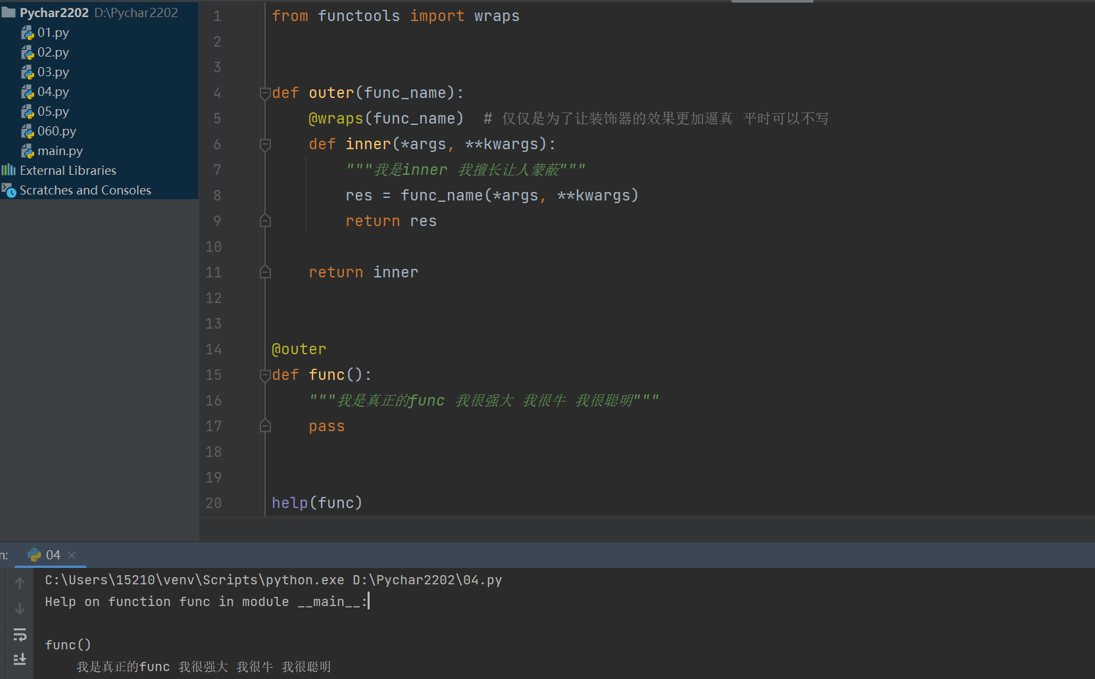
Task: Click the up arrow in the run console toolbar
Action: (20, 583)
